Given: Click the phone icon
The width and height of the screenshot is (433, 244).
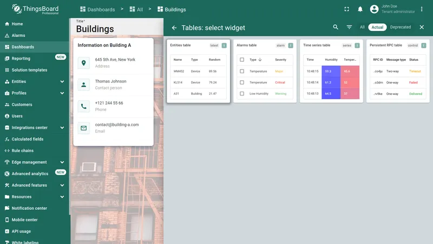Looking at the screenshot, I should [x=84, y=106].
